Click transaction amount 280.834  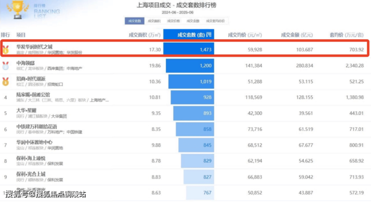[x=304, y=66]
